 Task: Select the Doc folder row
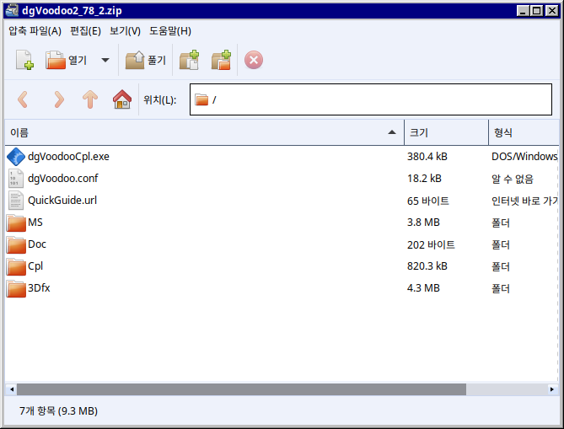tap(282, 244)
